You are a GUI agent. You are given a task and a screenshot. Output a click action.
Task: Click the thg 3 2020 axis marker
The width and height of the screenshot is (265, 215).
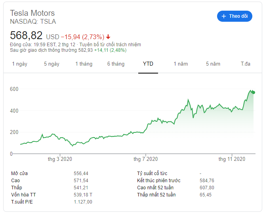[60, 159]
